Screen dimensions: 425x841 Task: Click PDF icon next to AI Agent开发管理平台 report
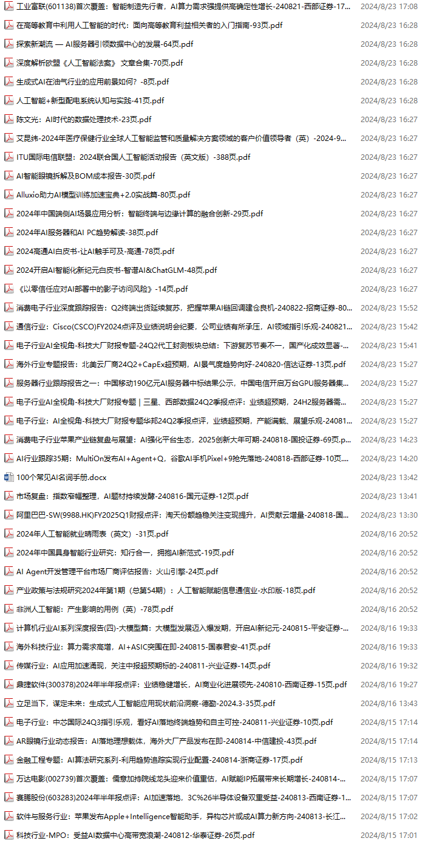click(8, 571)
